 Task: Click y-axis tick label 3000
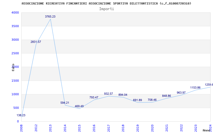[15, 40]
